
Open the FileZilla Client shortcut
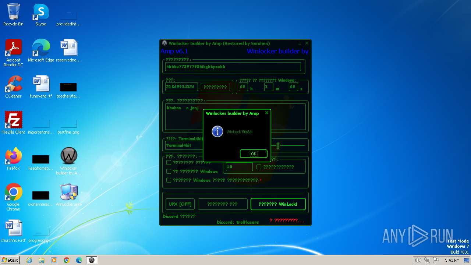pos(13,123)
